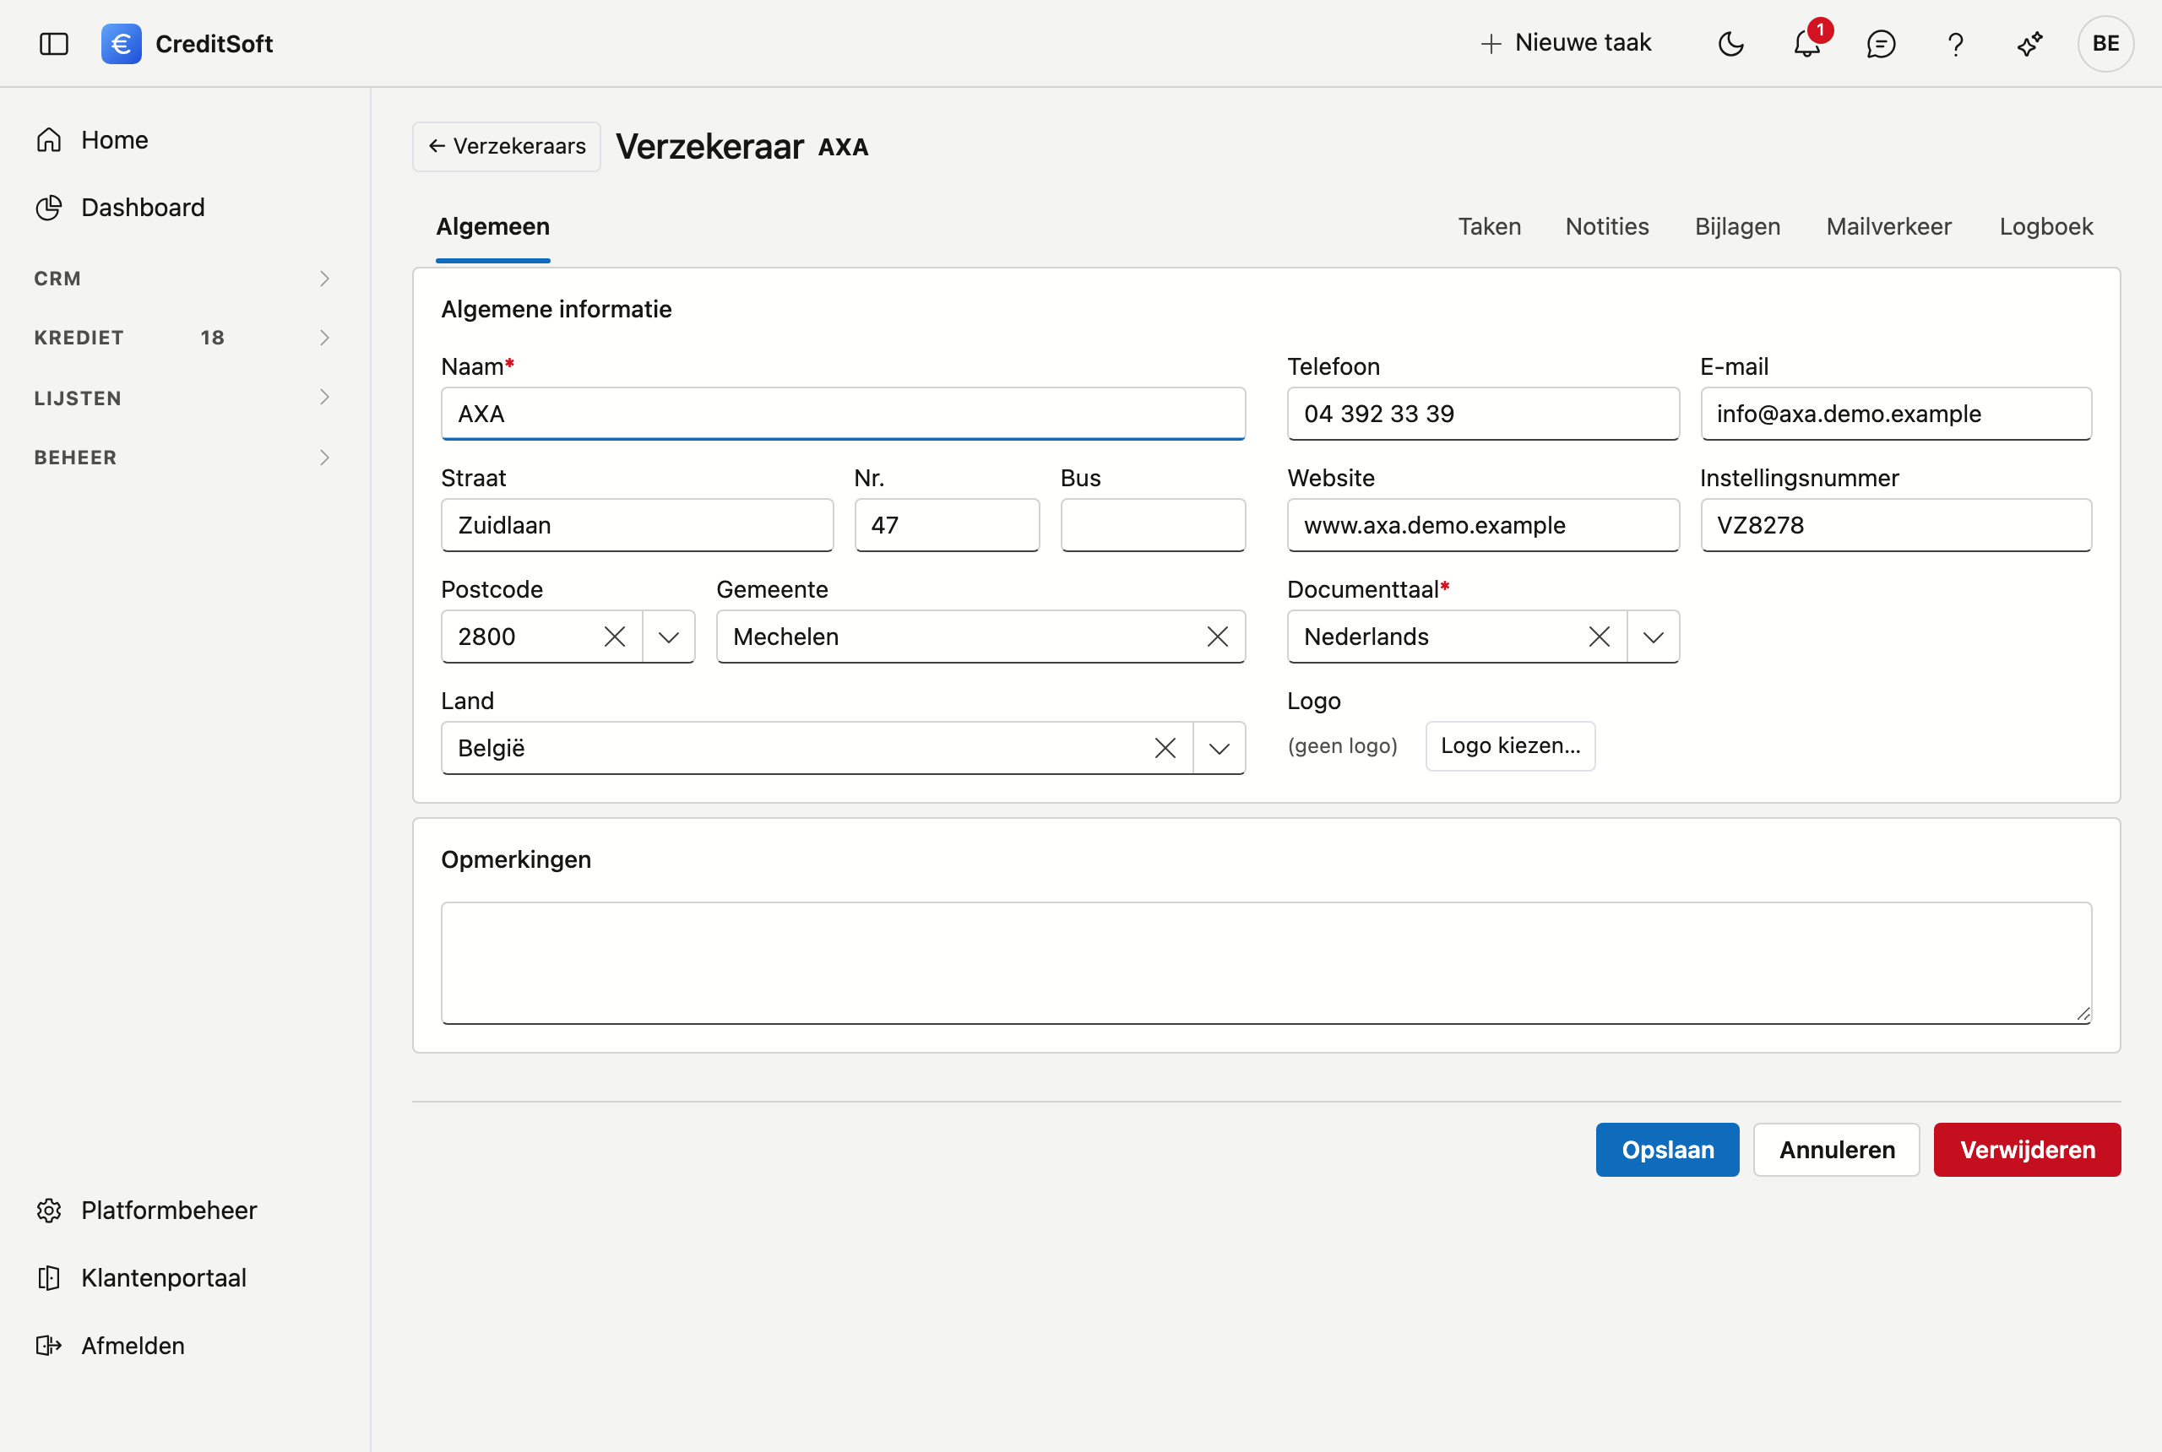Screen dimensions: 2162x1452
Task: Open the chat messages icon
Action: [1881, 44]
